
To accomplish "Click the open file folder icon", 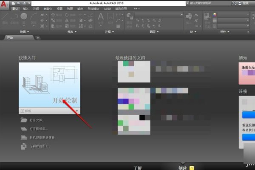I will point(23,121).
